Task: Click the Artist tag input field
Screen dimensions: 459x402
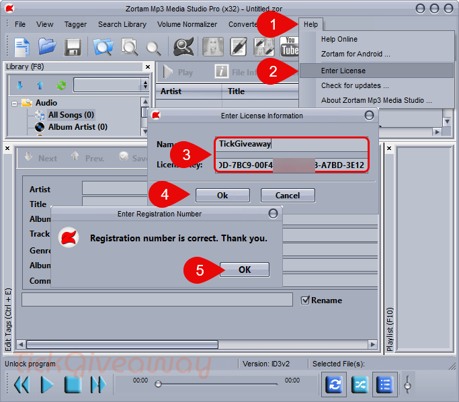Action: pyautogui.click(x=115, y=188)
